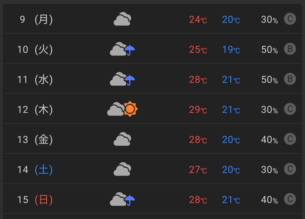Viewport: 305px width, 219px height.
Task: Click the cloud and umbrella icon for the 10th
Action: (x=122, y=49)
